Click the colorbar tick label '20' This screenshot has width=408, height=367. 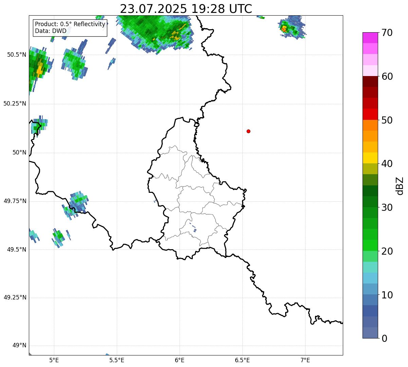pos(387,251)
